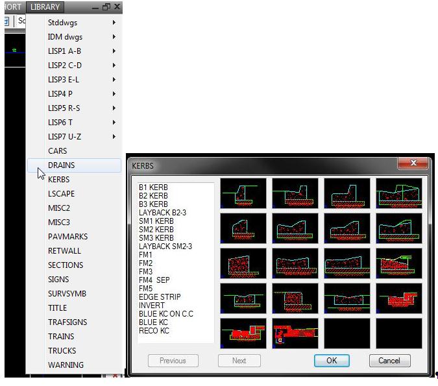The width and height of the screenshot is (438, 386).
Task: Expand the LISP2 C-D submenu
Action: tap(75, 65)
